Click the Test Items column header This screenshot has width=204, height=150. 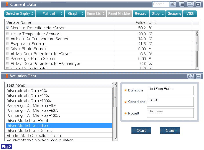pos(59,85)
